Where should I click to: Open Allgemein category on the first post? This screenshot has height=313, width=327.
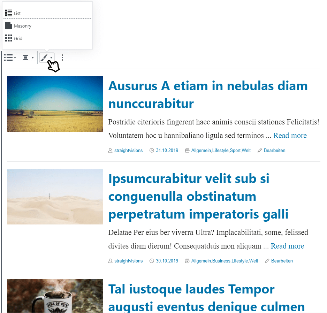[201, 150]
